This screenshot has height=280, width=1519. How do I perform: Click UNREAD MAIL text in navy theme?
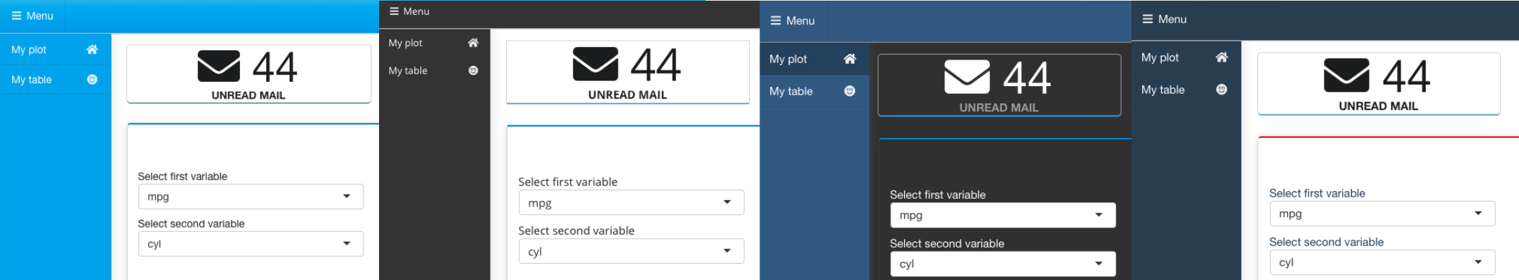pos(1378,106)
